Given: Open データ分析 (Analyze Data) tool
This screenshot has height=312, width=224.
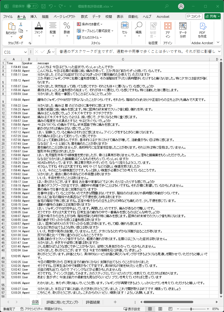Looking at the screenshot, I should [x=183, y=30].
